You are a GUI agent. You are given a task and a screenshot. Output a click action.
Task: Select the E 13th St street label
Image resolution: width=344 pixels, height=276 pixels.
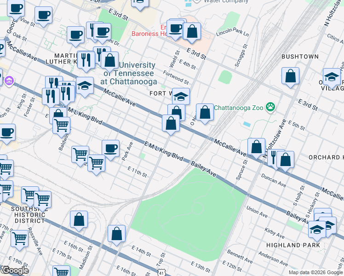coord(201,267)
